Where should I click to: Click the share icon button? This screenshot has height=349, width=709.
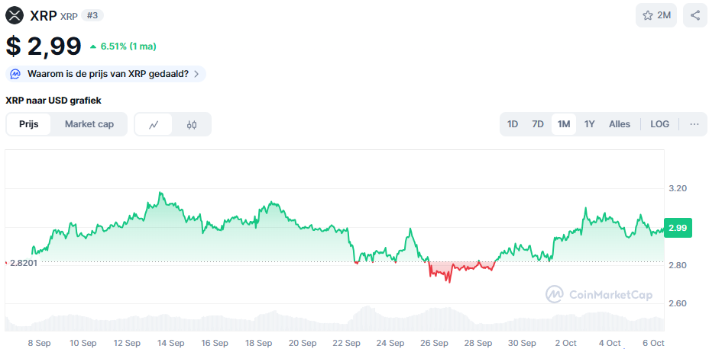click(694, 15)
